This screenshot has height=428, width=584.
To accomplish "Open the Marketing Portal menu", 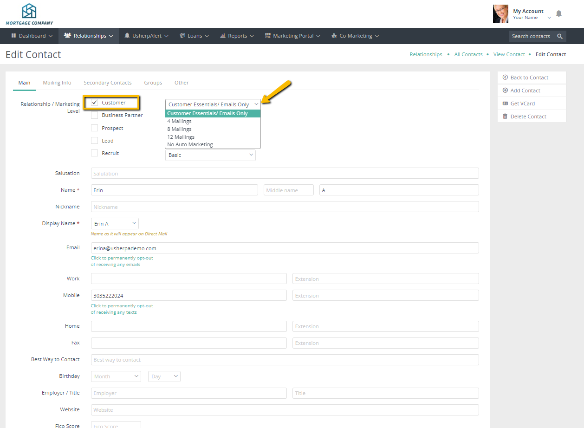I will pos(292,36).
